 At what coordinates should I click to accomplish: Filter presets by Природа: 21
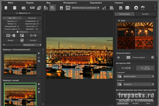click(x=12, y=21)
